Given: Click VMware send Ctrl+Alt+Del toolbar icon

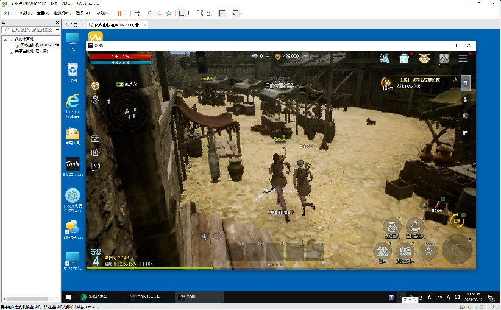Looking at the screenshot, I should coord(137,13).
